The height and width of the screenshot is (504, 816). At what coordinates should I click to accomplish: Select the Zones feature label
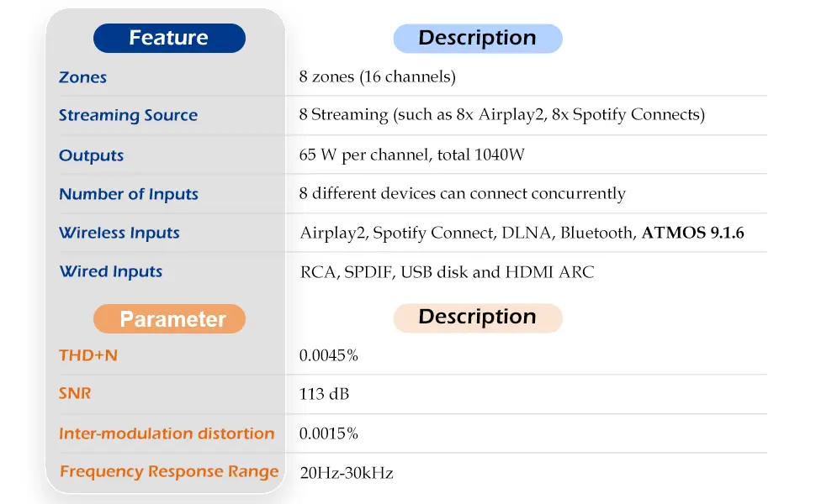[82, 77]
